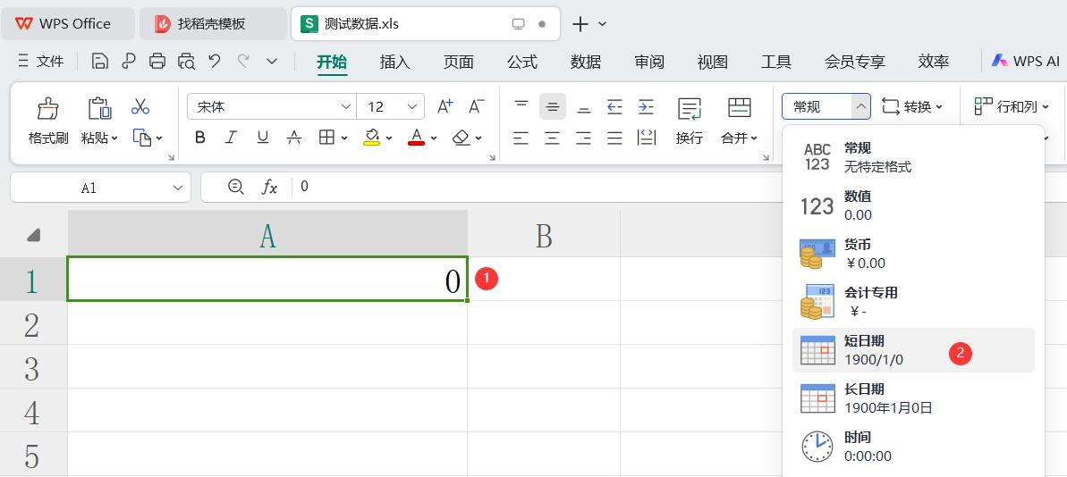Open the WPS AI button
1067x477 pixels.
click(x=1025, y=61)
